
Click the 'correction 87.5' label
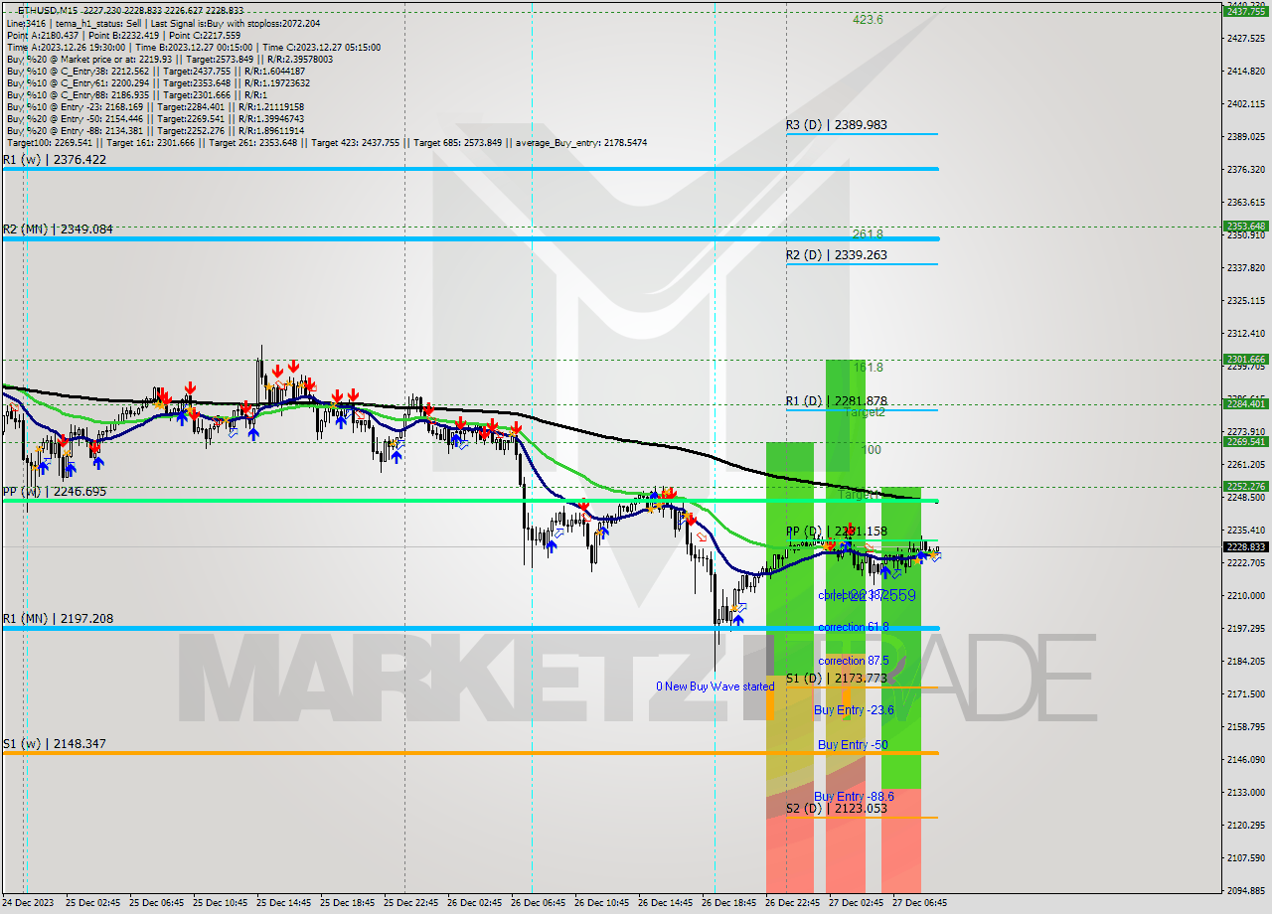[x=854, y=661]
